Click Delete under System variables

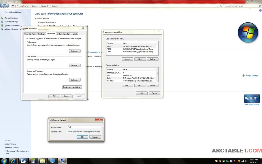coord(152,86)
